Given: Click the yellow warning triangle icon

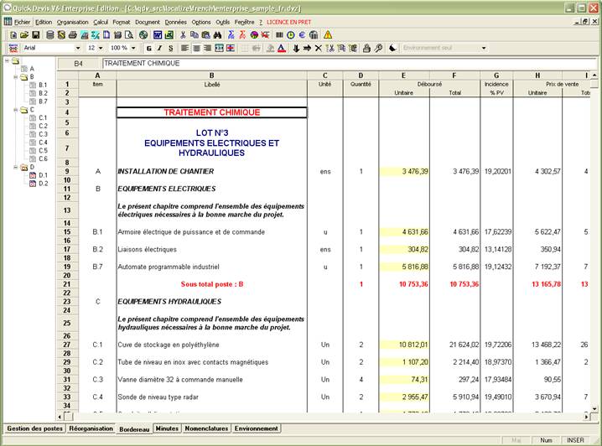Looking at the screenshot, I should 328,34.
